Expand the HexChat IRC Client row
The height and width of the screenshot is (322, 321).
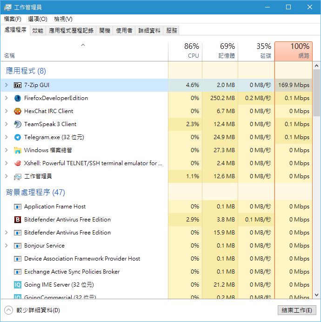tap(7, 111)
